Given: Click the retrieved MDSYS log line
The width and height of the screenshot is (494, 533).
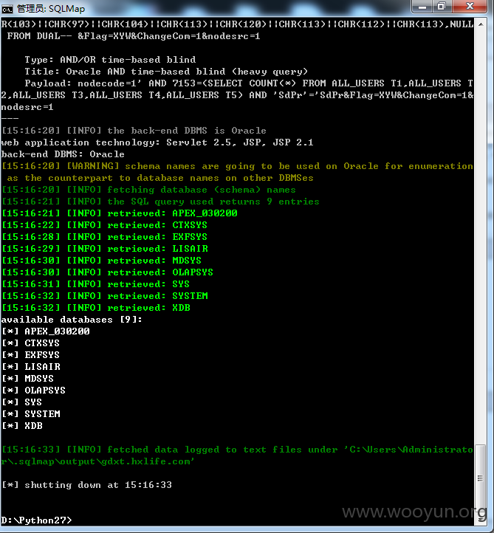Looking at the screenshot, I should pos(102,261).
